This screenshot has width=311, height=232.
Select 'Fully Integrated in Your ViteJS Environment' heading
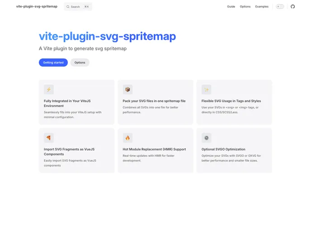(x=67, y=103)
